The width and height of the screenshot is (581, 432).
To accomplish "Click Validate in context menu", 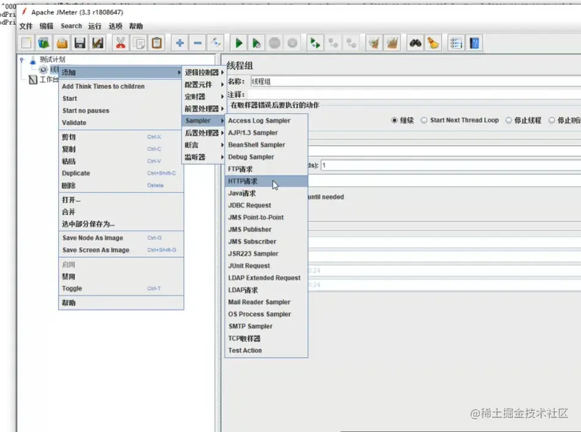I will (121, 122).
